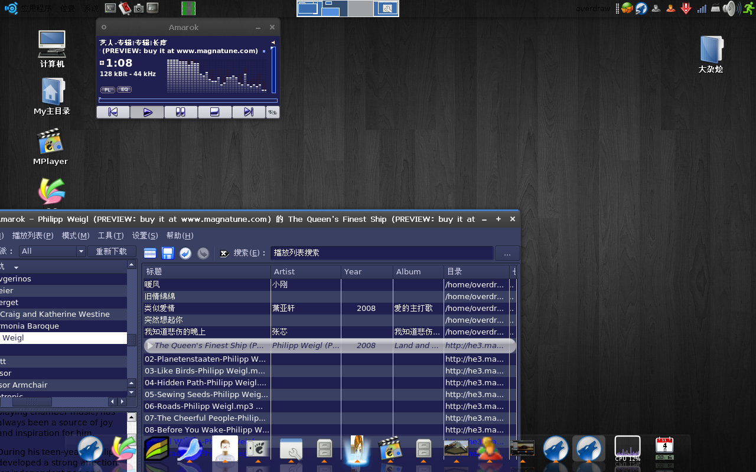The height and width of the screenshot is (472, 756).
Task: Launch terminal from top panel icon
Action: click(x=110, y=8)
